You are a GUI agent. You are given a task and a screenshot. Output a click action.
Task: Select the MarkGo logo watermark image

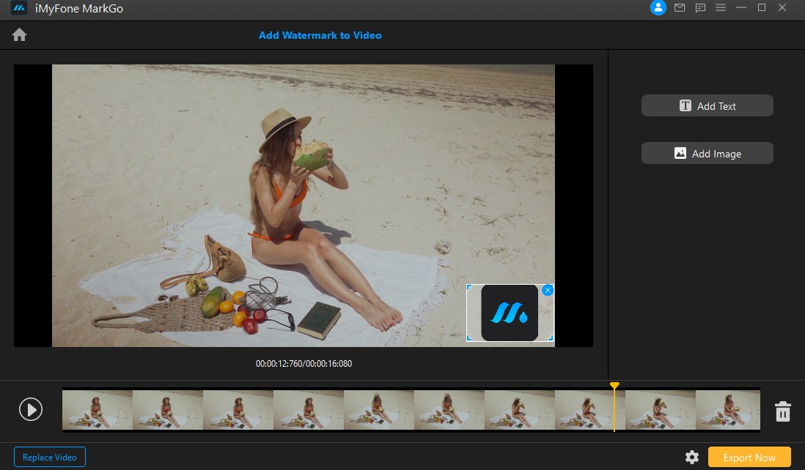click(x=510, y=313)
